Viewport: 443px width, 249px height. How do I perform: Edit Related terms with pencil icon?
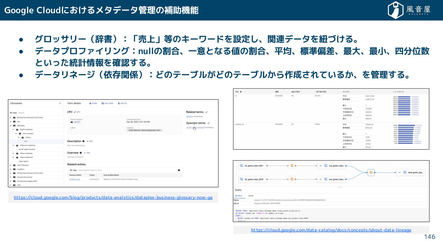click(207, 112)
